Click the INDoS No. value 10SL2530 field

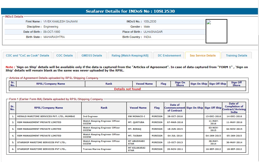[150, 21]
